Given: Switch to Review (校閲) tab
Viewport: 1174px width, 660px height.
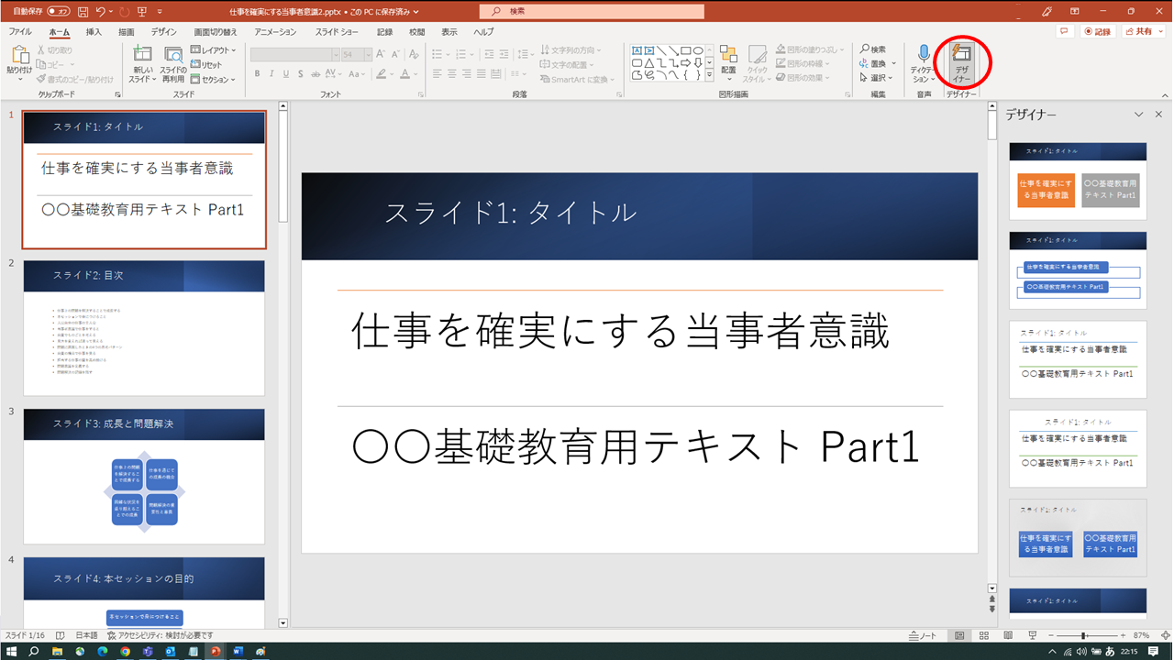Looking at the screenshot, I should (x=417, y=31).
